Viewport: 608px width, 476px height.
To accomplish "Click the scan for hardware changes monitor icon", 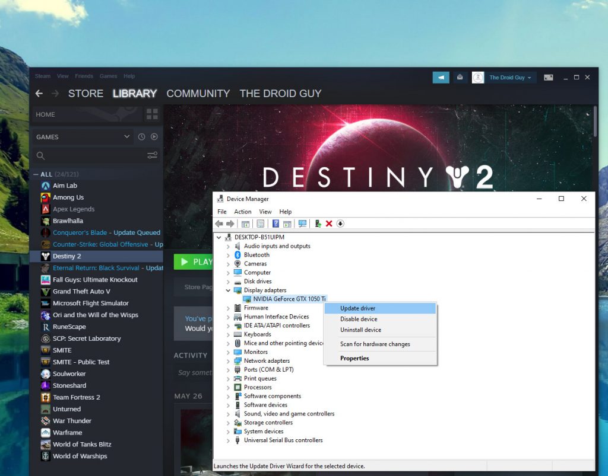I will click(302, 223).
